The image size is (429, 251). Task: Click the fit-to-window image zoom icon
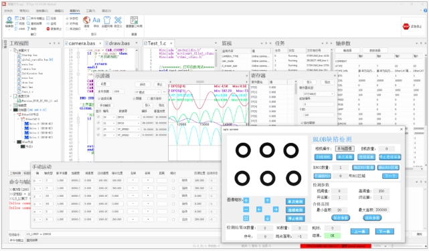246,218
